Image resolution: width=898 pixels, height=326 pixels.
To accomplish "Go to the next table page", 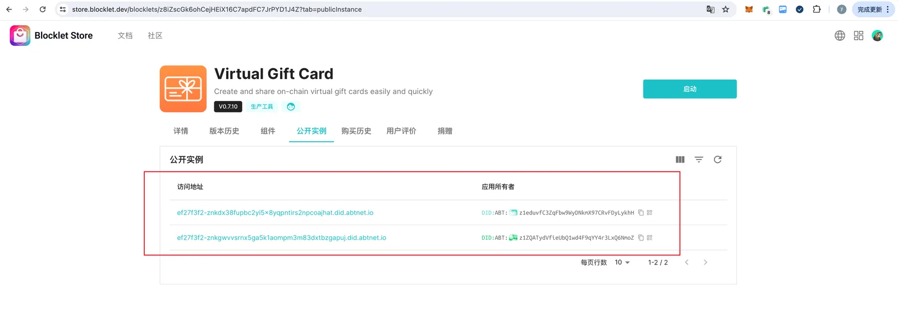I will pyautogui.click(x=705, y=263).
